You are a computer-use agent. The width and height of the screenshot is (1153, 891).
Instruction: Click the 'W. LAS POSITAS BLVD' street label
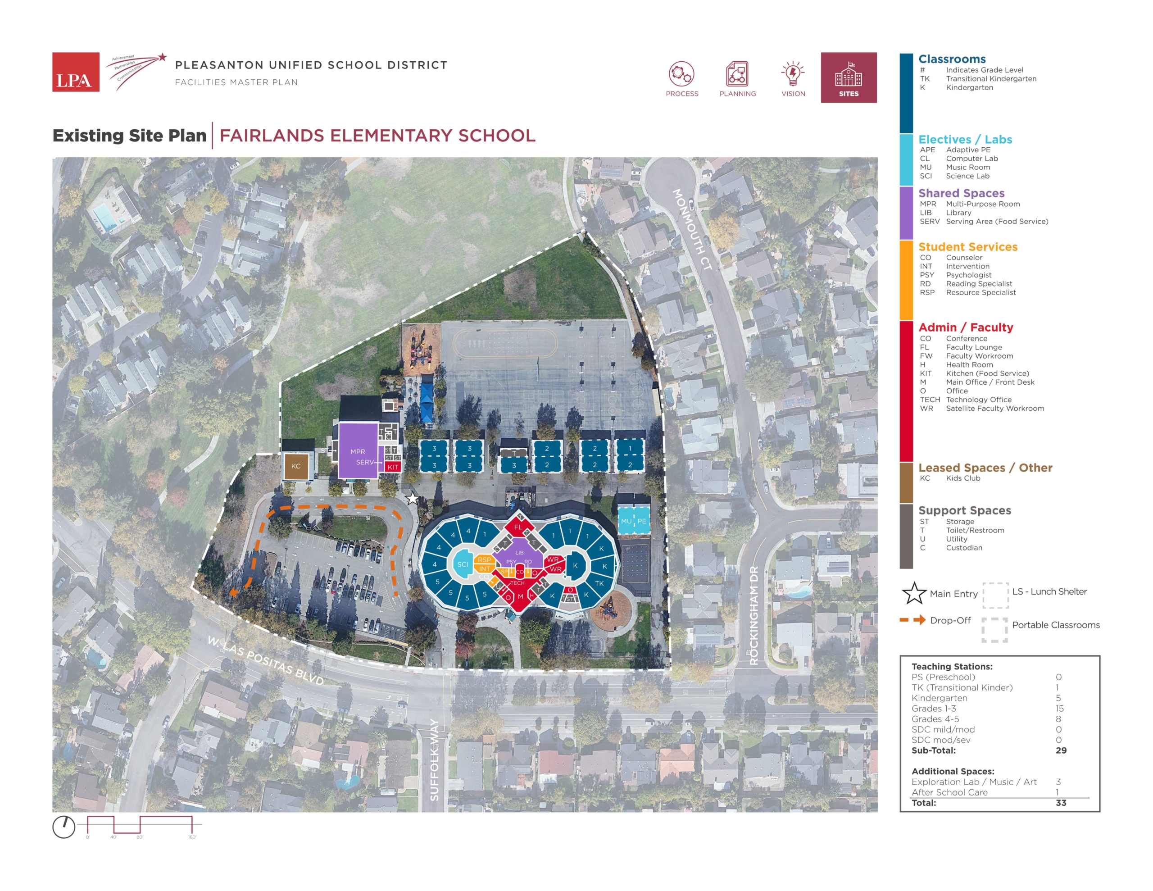click(266, 660)
